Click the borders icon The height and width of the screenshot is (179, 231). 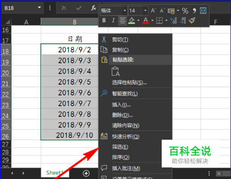(x=159, y=20)
